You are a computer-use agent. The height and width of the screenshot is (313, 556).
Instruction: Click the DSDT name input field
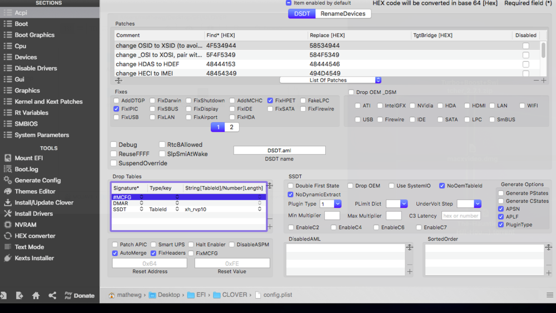click(x=279, y=151)
